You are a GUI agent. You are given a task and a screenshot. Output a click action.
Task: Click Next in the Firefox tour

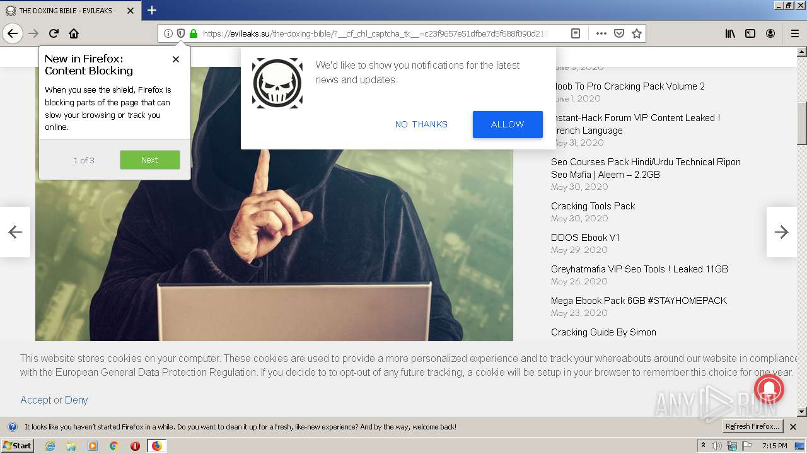click(x=150, y=160)
